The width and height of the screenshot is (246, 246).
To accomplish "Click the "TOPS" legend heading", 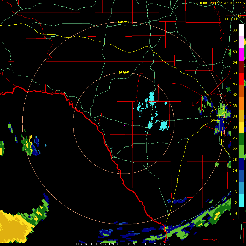I will click(x=240, y=16).
